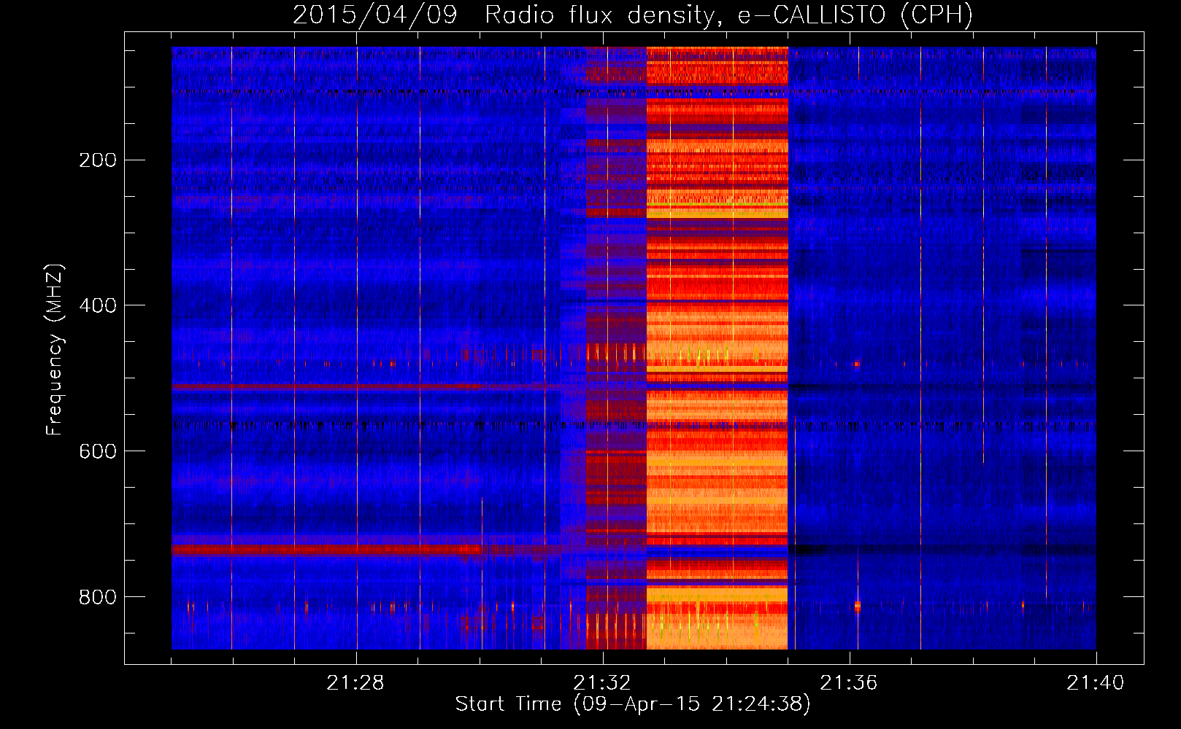Click the 21:28 time axis label
Image resolution: width=1181 pixels, height=729 pixels.
tap(355, 683)
